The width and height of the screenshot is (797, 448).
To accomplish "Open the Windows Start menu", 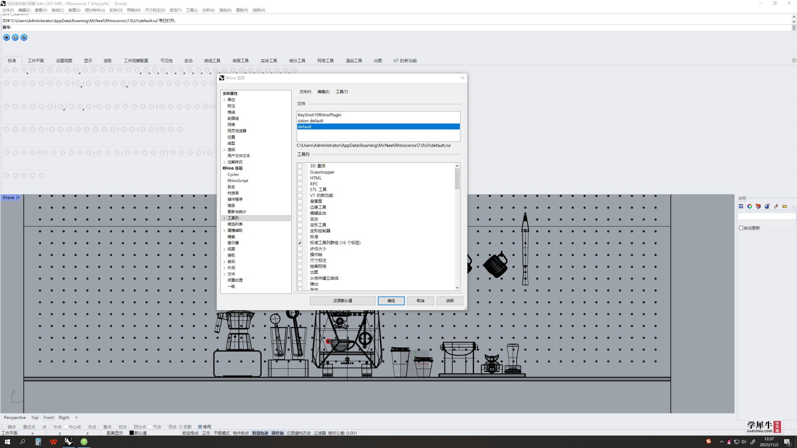I will click(x=7, y=442).
